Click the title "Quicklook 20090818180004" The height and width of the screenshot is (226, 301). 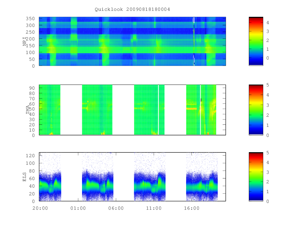click(132, 9)
